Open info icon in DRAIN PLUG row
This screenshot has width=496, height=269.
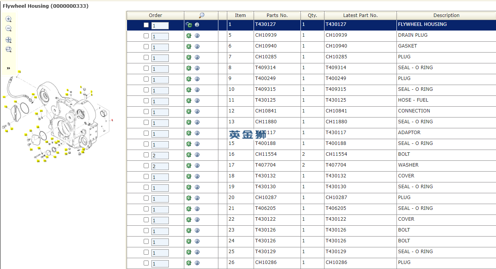tap(197, 36)
